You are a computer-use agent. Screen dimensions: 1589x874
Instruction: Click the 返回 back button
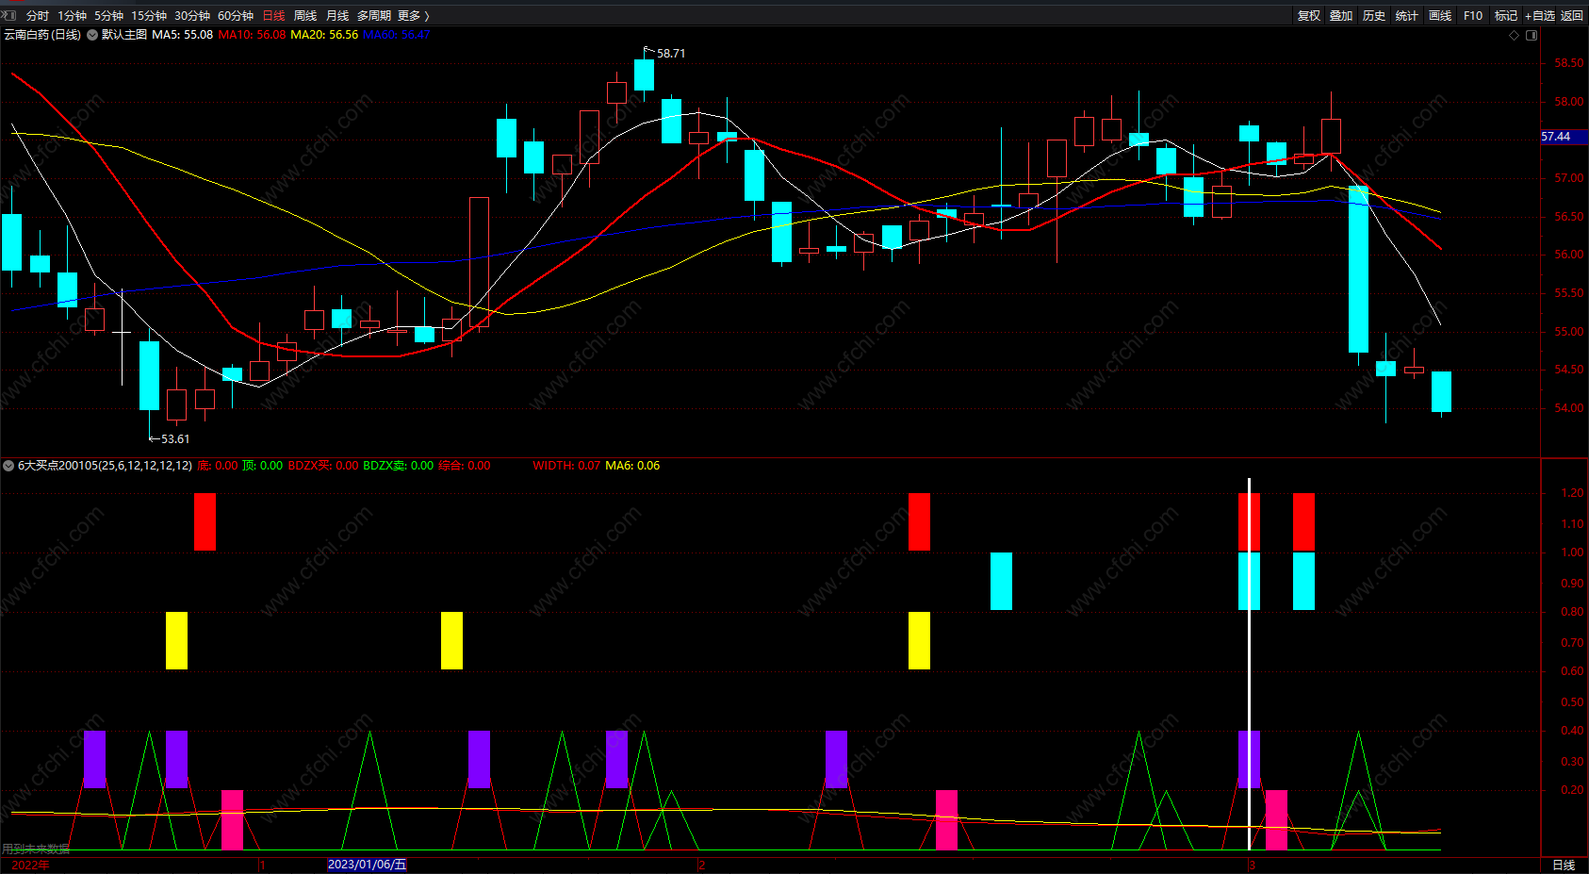click(1572, 16)
